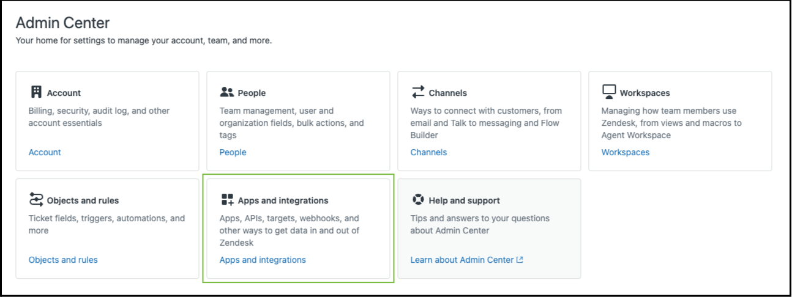This screenshot has height=297, width=792.
Task: Click the Help and support lifebuoy icon
Action: [418, 200]
